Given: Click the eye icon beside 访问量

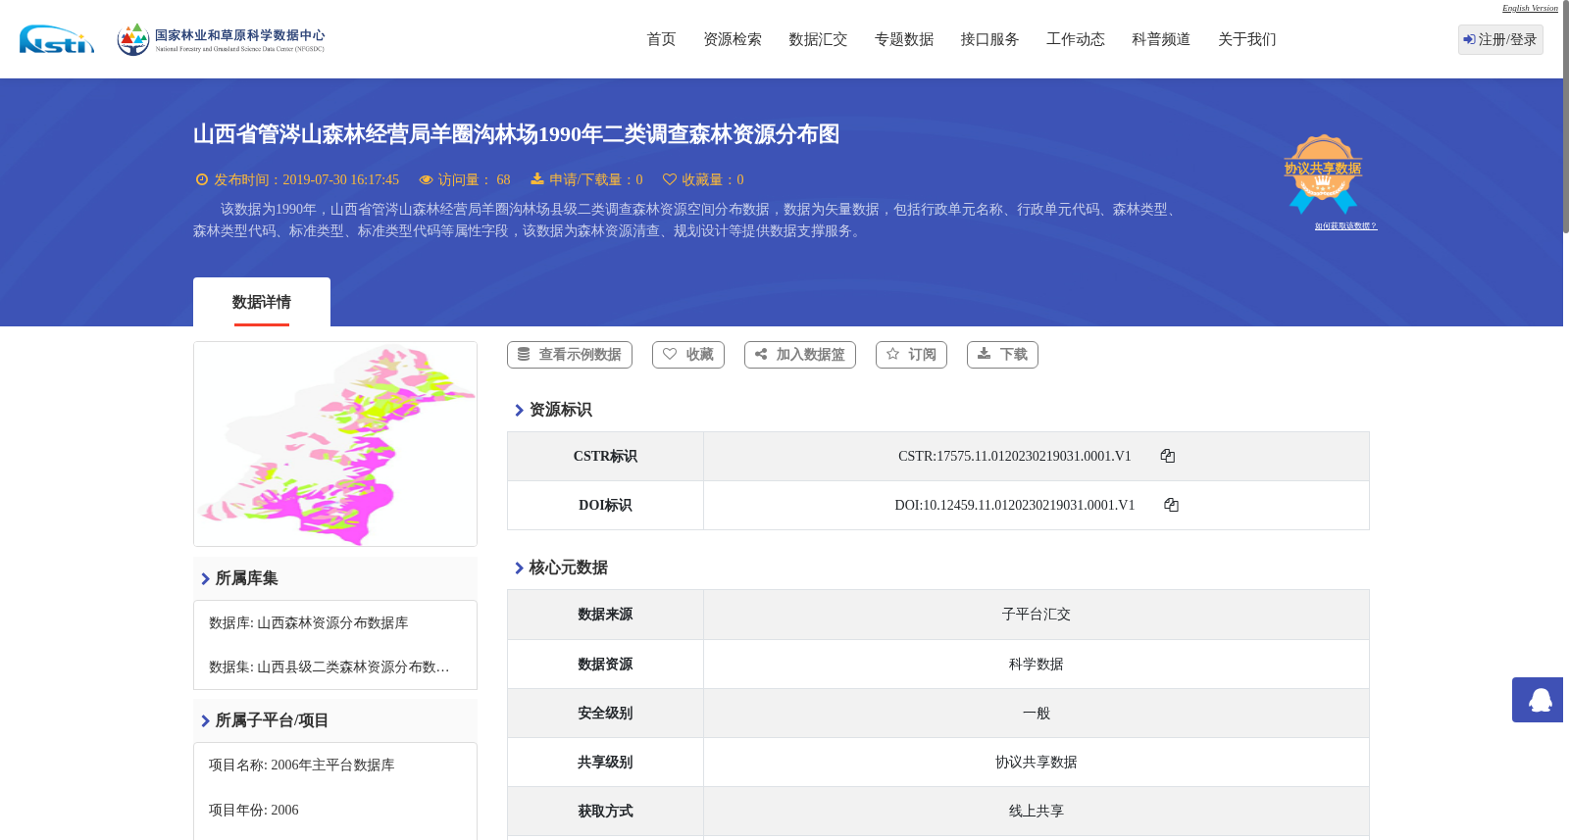Looking at the screenshot, I should pyautogui.click(x=426, y=179).
